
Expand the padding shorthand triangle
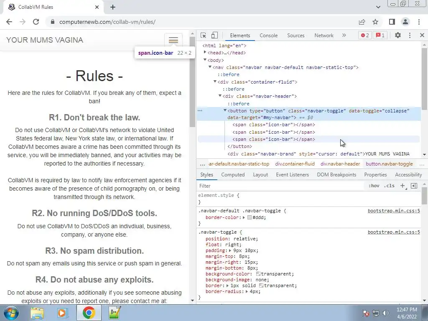coord(230,251)
